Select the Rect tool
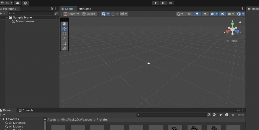Viewport: 259px width, 130px height. point(64,43)
